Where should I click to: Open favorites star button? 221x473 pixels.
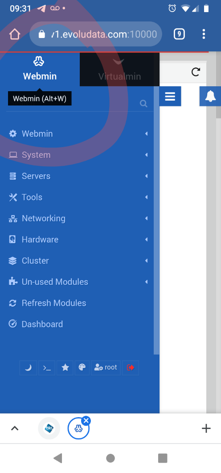click(x=65, y=368)
